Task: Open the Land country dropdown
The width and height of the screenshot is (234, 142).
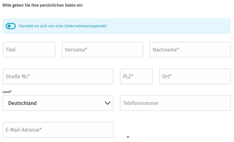Action: 58,103
